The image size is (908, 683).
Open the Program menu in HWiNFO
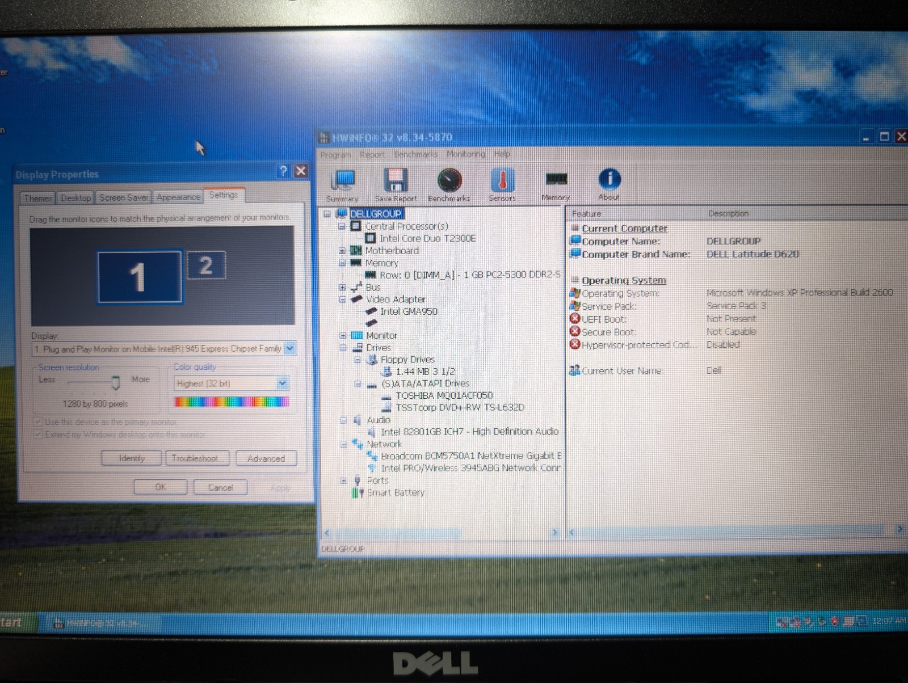pyautogui.click(x=335, y=154)
